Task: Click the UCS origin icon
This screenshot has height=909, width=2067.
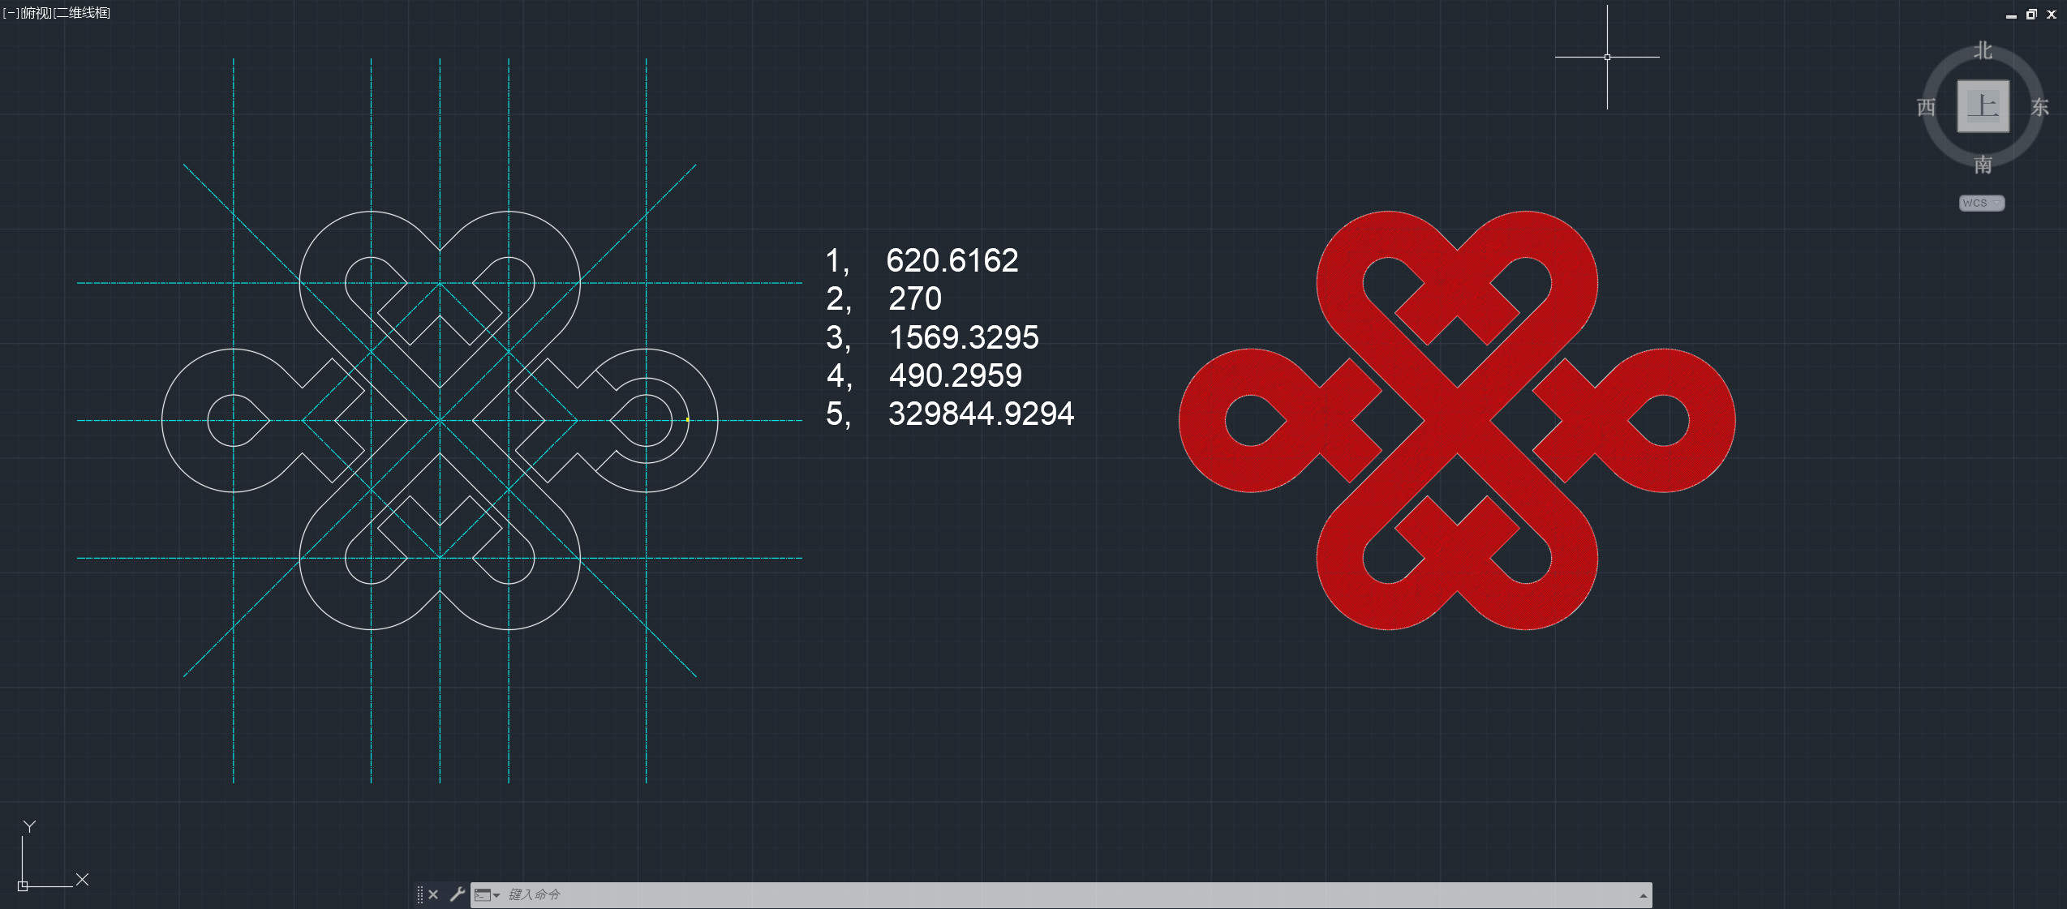Action: 23,885
